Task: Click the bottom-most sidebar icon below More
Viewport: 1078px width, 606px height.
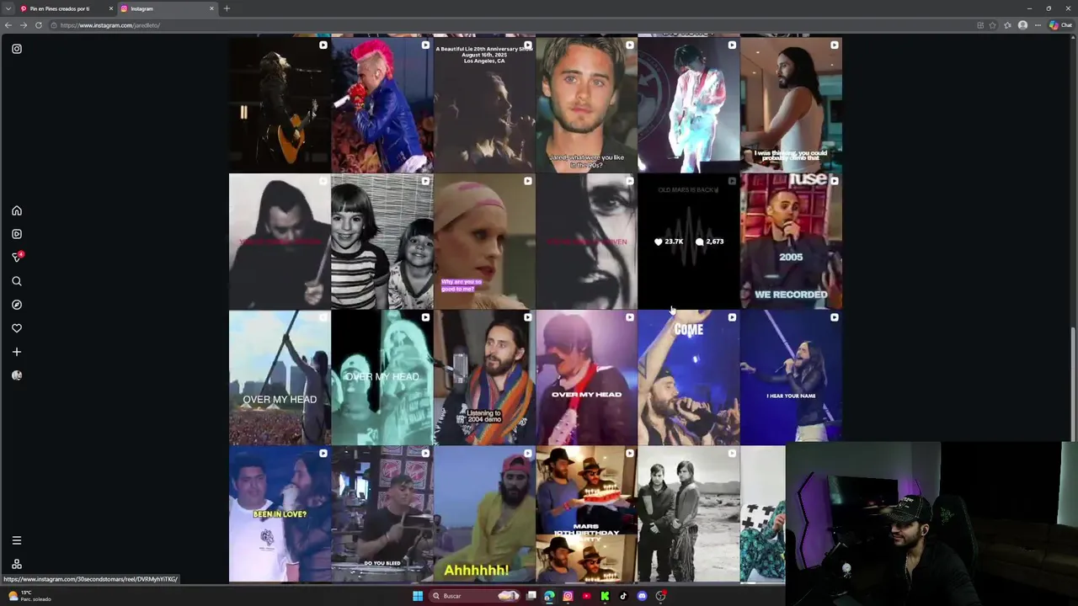Action: [16, 564]
